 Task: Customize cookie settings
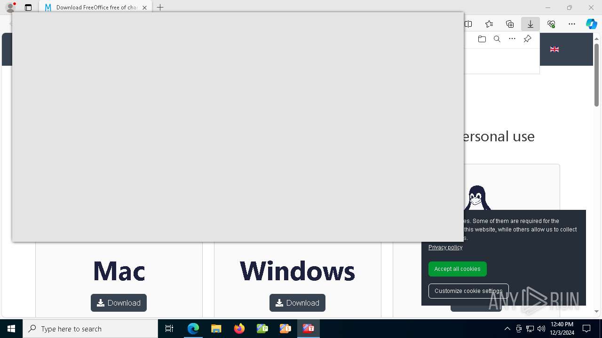pos(468,291)
